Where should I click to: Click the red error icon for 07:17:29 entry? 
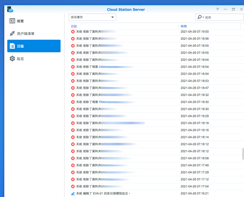(x=73, y=172)
